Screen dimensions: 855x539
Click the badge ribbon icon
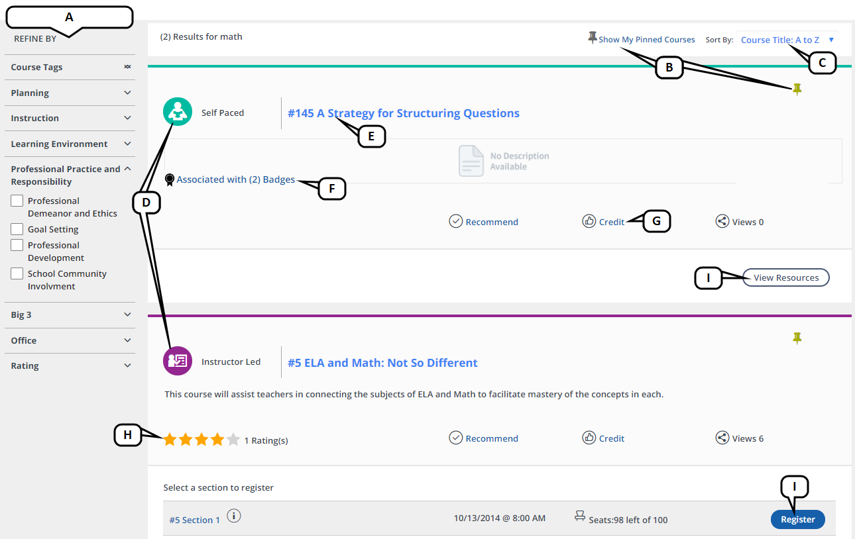[170, 179]
